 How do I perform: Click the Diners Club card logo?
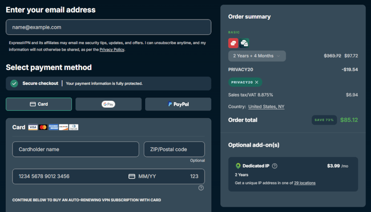tap(74, 127)
